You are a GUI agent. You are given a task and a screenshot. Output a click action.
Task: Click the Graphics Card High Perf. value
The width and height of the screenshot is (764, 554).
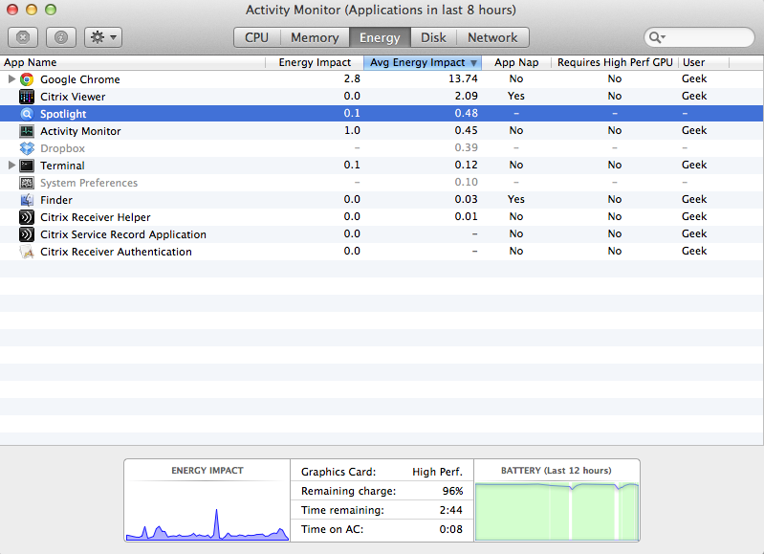pyautogui.click(x=437, y=472)
